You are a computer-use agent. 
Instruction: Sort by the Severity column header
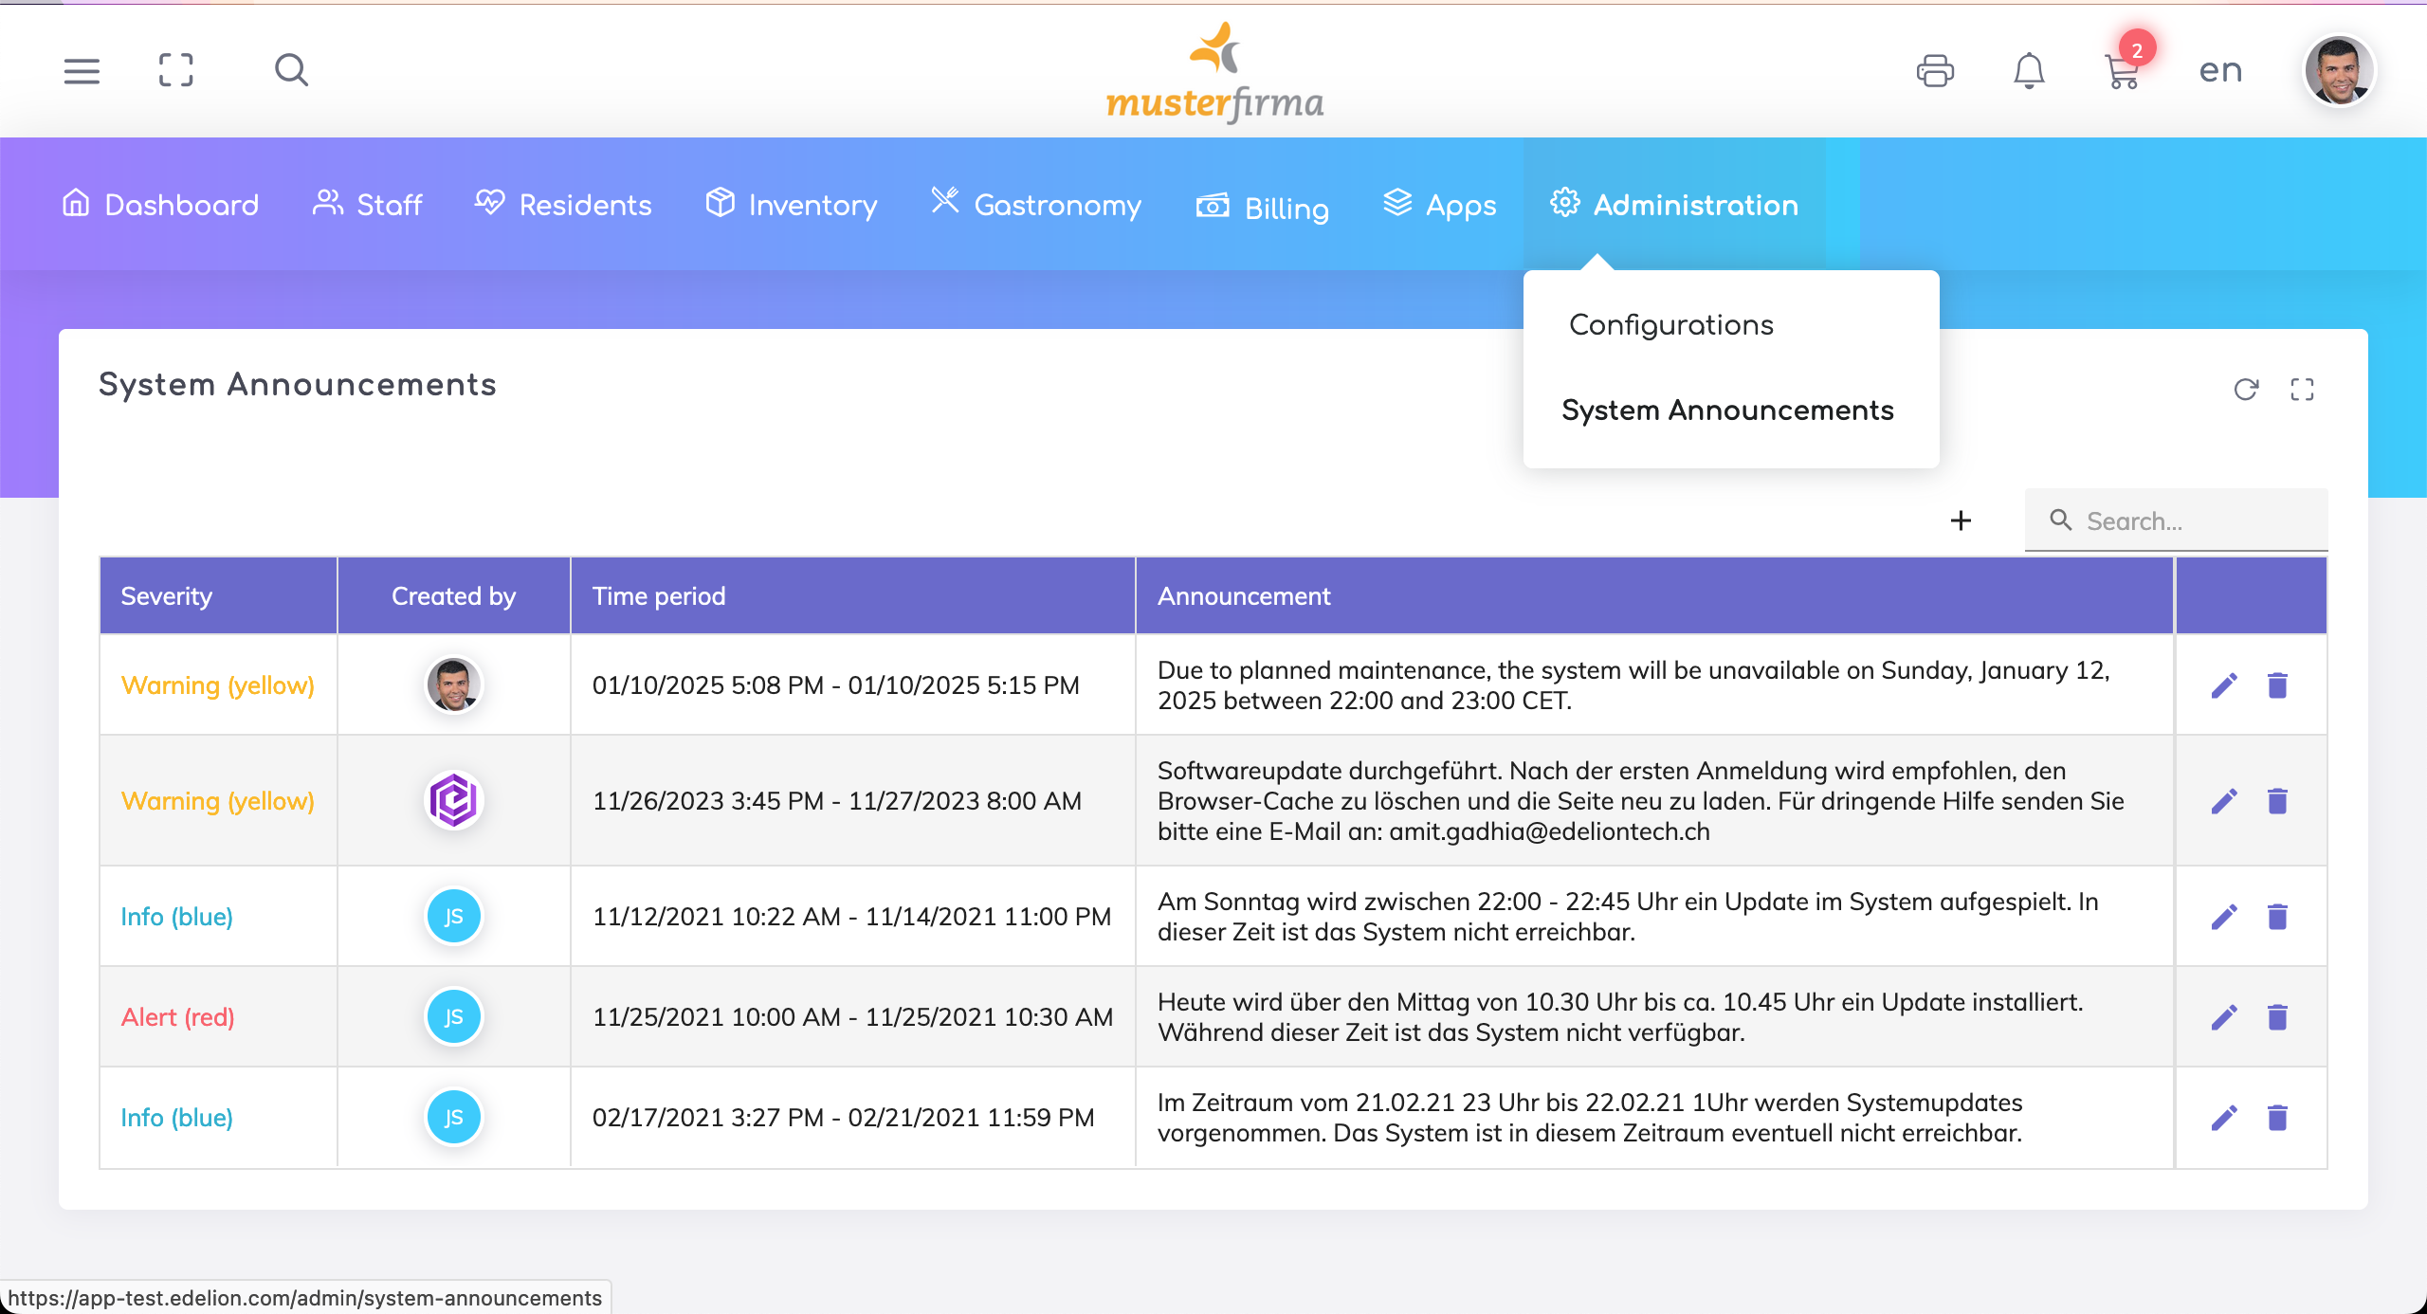pos(167,596)
